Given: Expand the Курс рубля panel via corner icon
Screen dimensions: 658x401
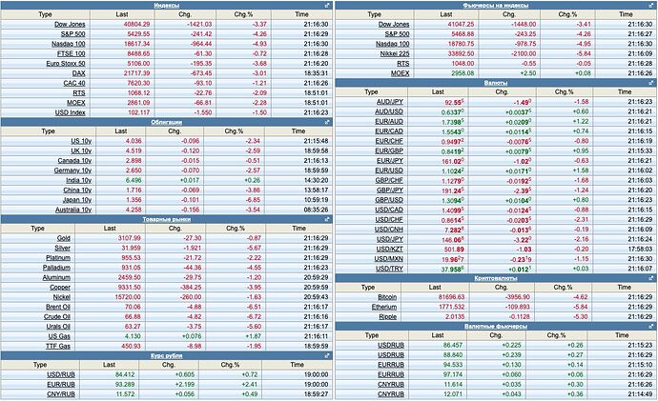Looking at the screenshot, I should tap(327, 355).
